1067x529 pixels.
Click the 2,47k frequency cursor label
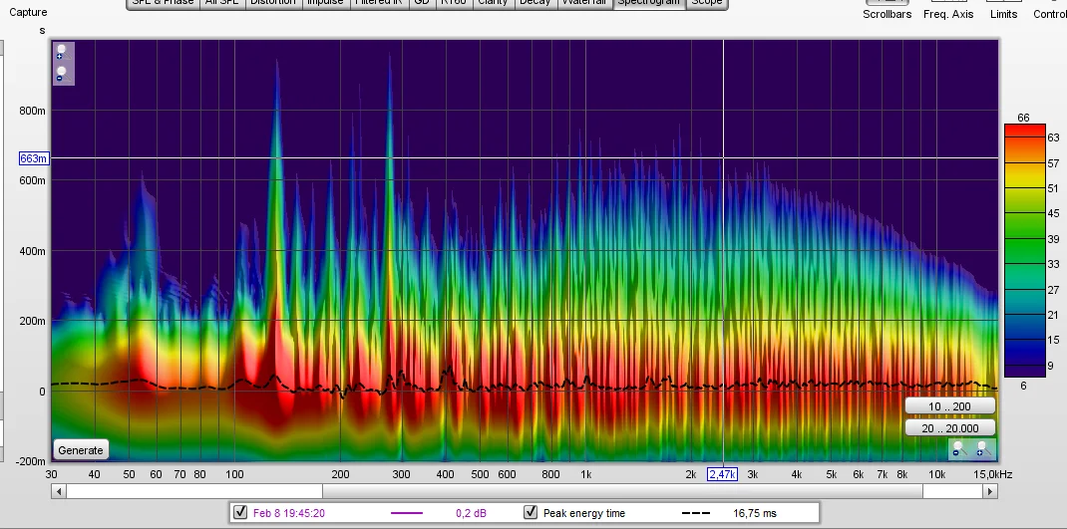(722, 474)
